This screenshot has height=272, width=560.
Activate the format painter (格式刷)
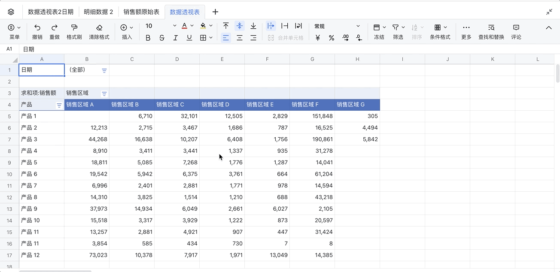(74, 32)
